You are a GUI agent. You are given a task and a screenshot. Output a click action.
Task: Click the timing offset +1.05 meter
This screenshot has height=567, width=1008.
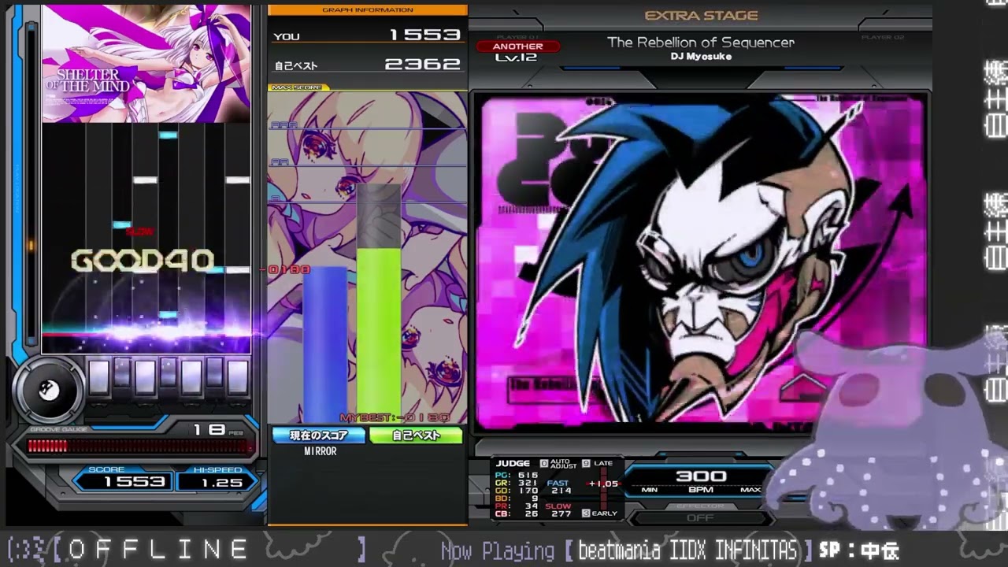(603, 484)
